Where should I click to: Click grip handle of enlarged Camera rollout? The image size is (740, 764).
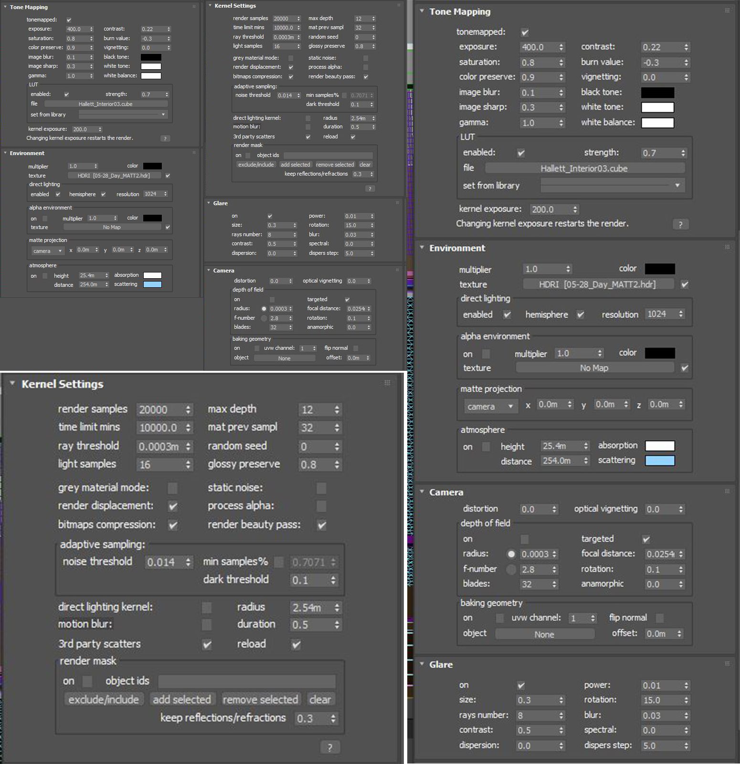pyautogui.click(x=727, y=491)
